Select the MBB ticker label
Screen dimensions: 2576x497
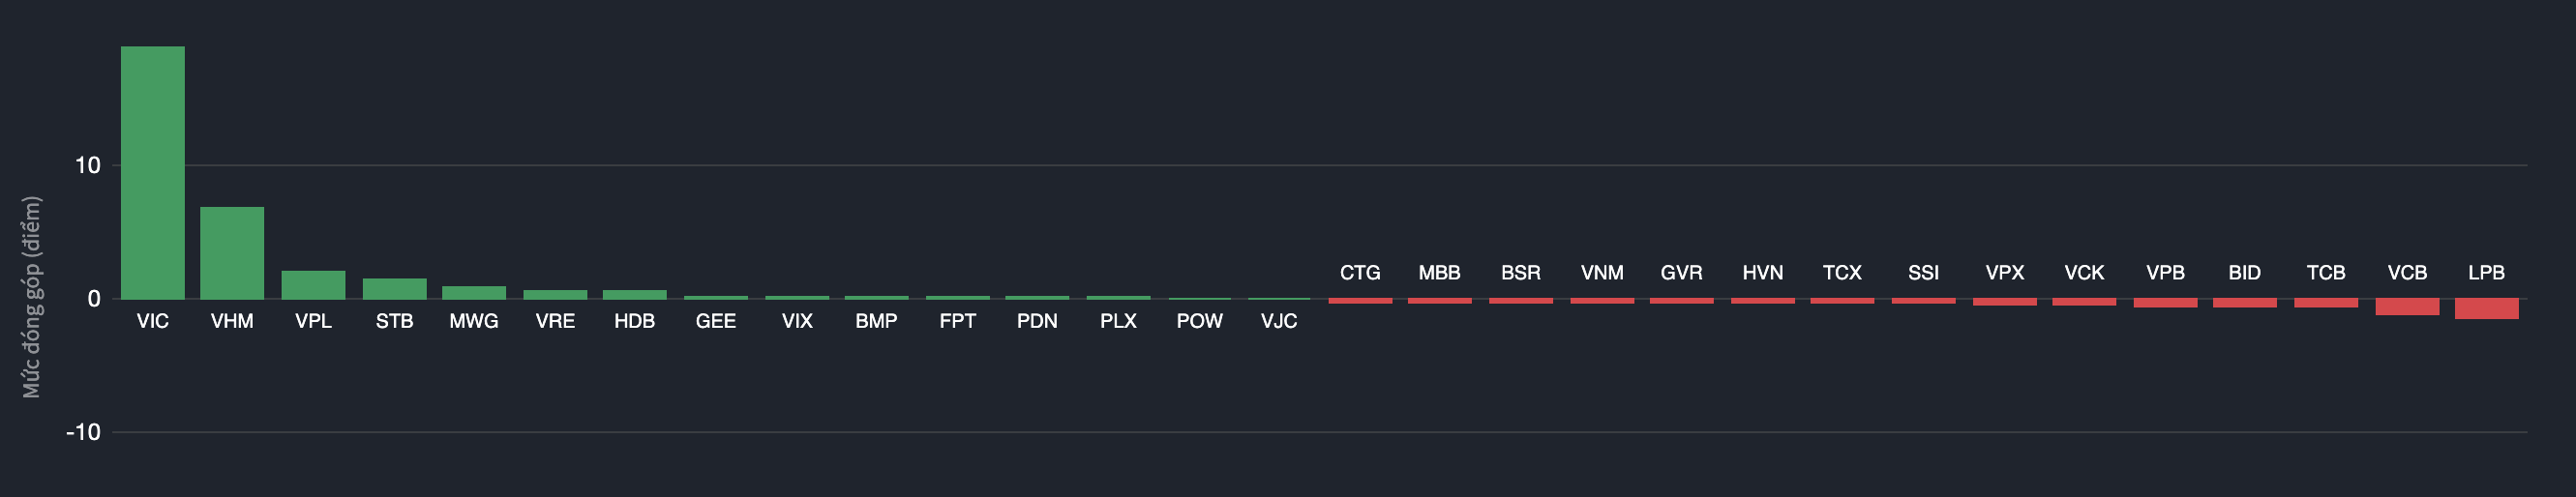click(x=1439, y=273)
